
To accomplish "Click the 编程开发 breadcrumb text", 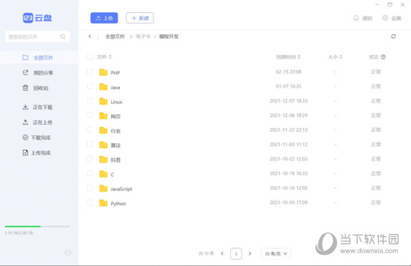I will 169,36.
